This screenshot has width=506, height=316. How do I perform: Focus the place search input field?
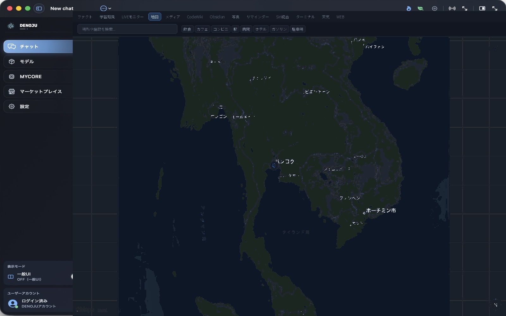tap(127, 29)
